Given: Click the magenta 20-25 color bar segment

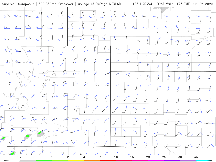Looking at the screenshot, I should [x=156, y=161].
